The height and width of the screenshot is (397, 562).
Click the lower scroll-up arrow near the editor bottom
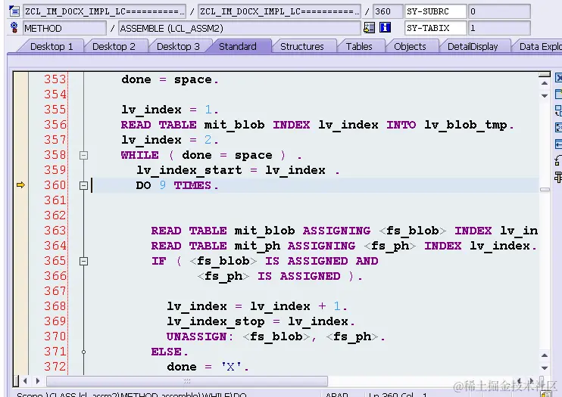[545, 355]
